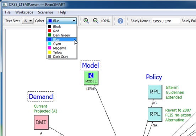Click the zoom in magnifier icon
This screenshot has width=196, height=136.
pyautogui.click(x=86, y=21)
